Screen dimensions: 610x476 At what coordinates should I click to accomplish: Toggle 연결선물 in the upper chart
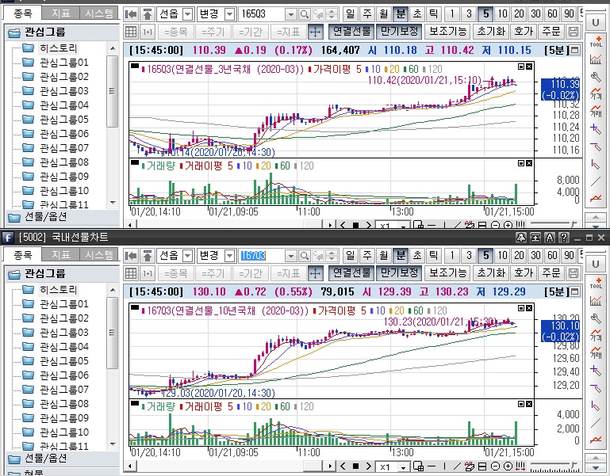point(351,32)
